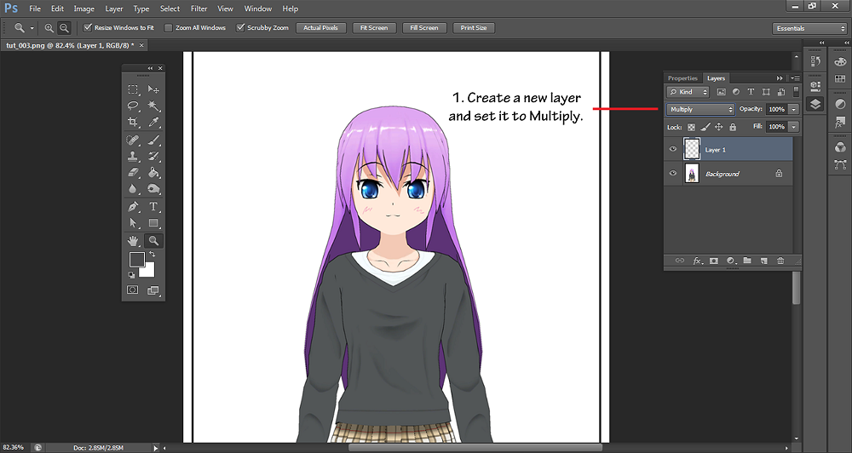Click the Zoom In icon in options bar
Screen dimensions: 852x453
(49, 28)
